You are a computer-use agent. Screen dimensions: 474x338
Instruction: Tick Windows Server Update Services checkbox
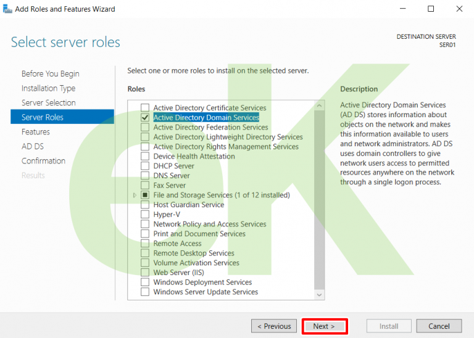click(145, 292)
